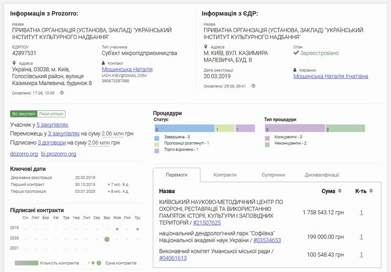Click the person icon beside Керівник
The width and height of the screenshot is (391, 272).
pyautogui.click(x=295, y=70)
